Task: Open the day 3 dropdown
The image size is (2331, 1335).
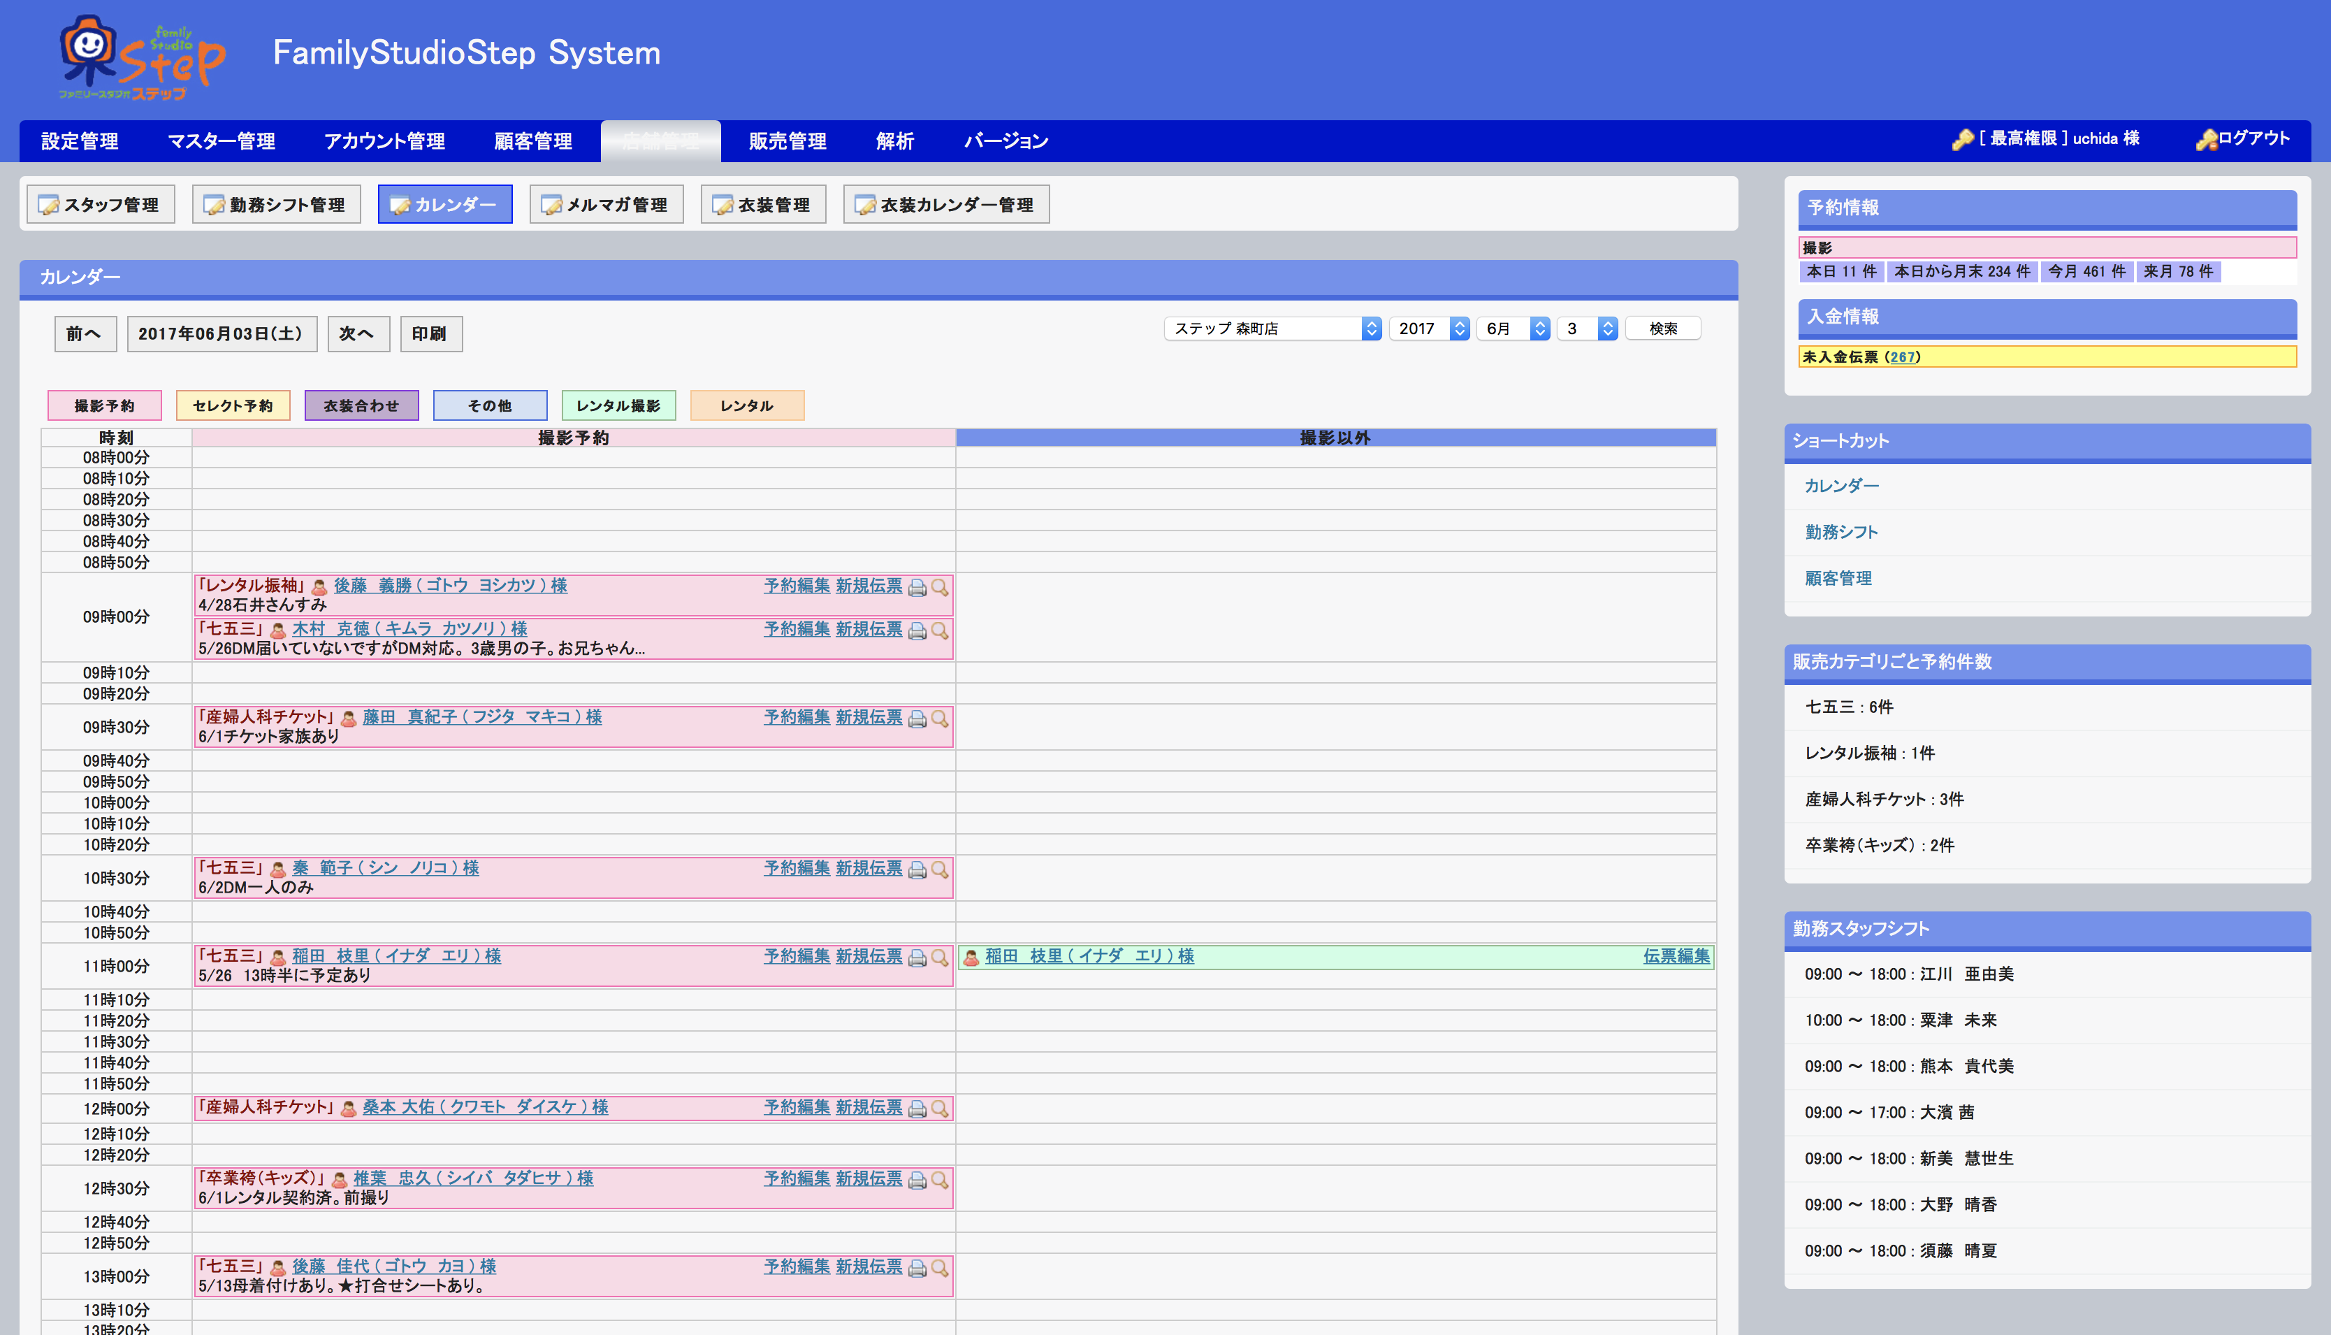Action: coord(1587,329)
